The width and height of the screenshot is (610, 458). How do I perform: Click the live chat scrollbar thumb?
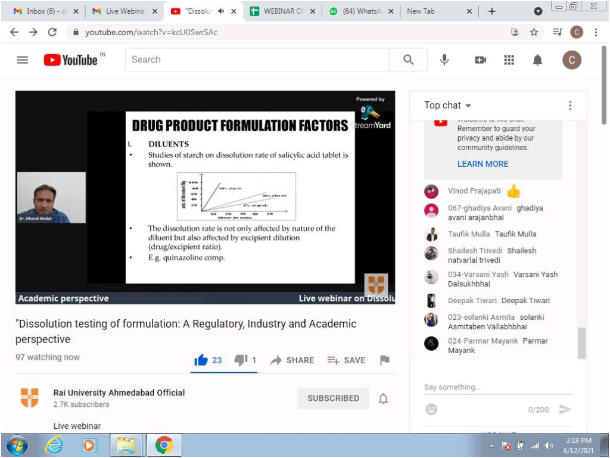tap(581, 343)
